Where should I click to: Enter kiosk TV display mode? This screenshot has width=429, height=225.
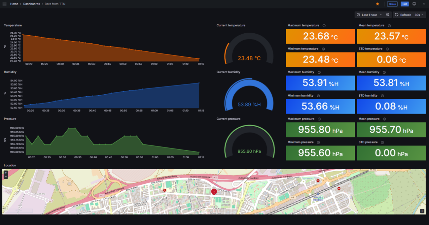414,4
